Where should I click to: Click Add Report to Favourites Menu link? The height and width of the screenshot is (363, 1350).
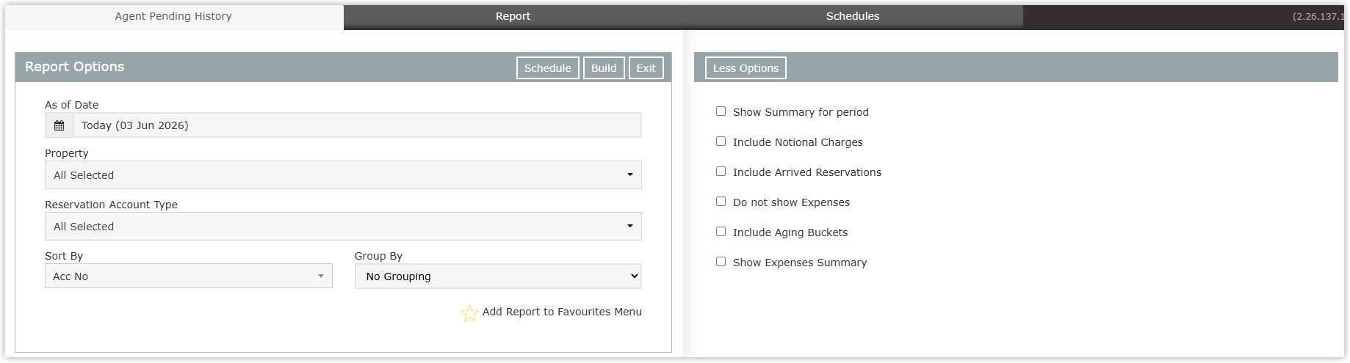562,312
